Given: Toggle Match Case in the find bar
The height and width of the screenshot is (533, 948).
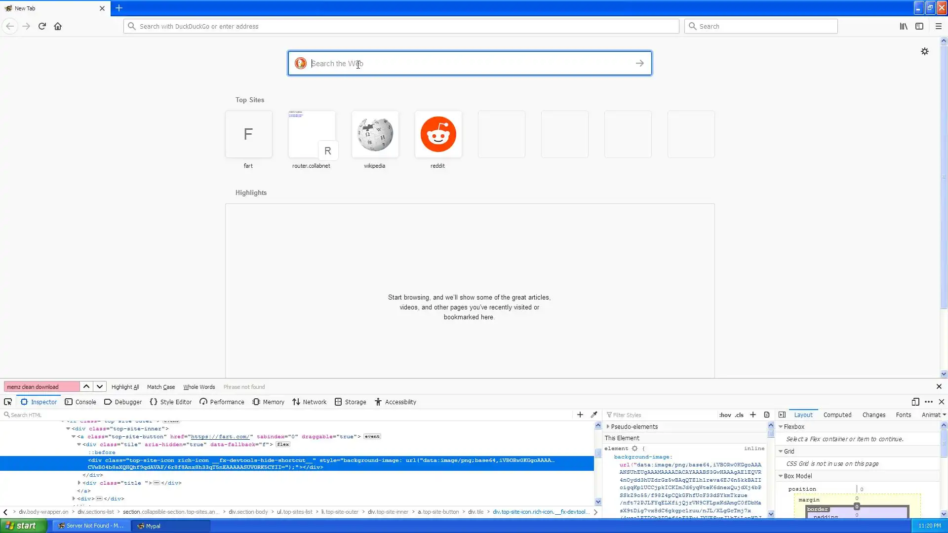Looking at the screenshot, I should (x=160, y=387).
